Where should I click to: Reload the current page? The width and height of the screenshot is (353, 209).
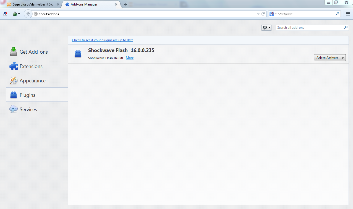tap(263, 14)
